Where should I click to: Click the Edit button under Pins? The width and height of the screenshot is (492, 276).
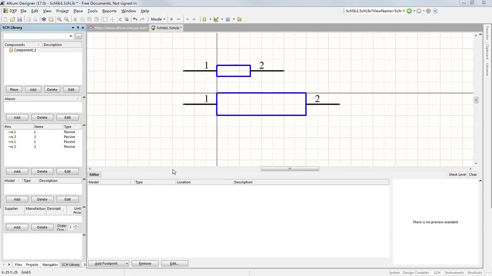[x=68, y=171]
